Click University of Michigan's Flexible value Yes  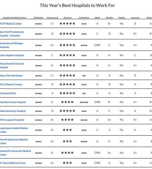[x=122, y=45]
